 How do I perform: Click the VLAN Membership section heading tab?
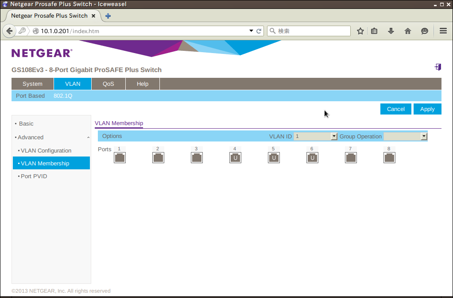click(x=119, y=123)
